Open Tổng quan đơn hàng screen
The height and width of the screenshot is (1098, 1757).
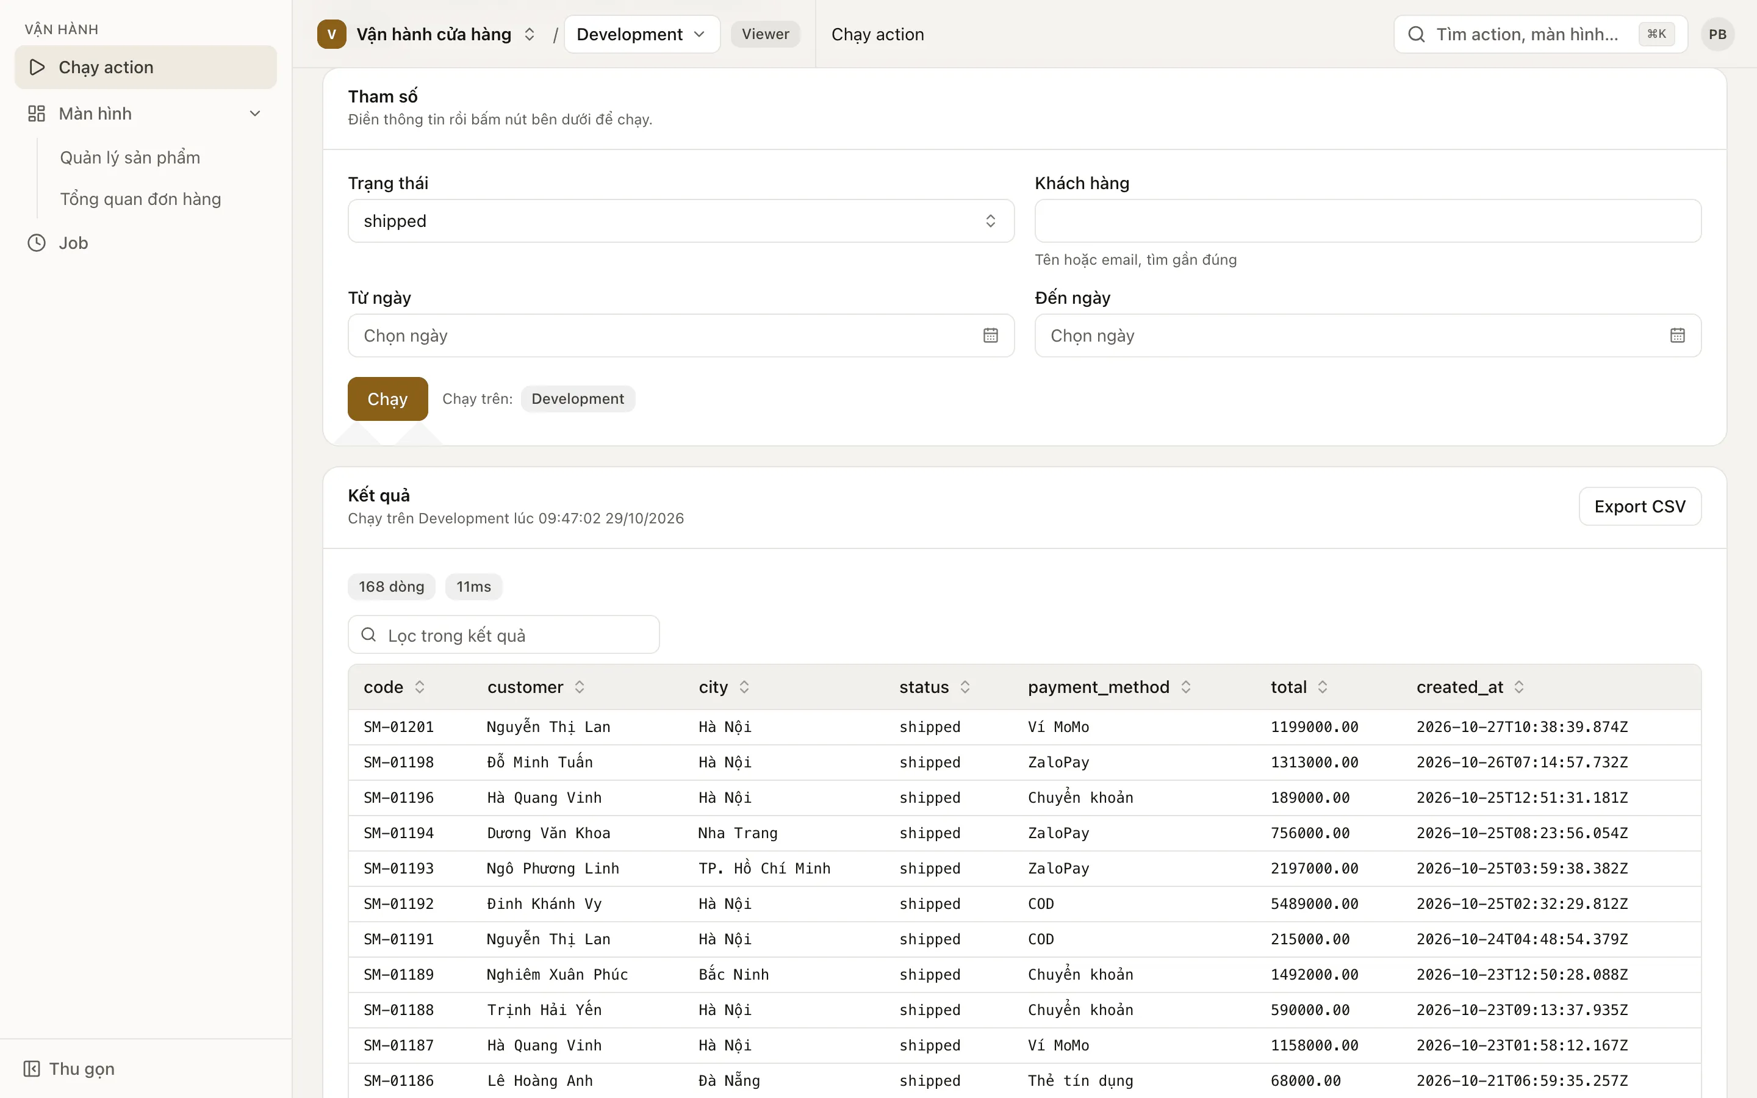pyautogui.click(x=140, y=199)
